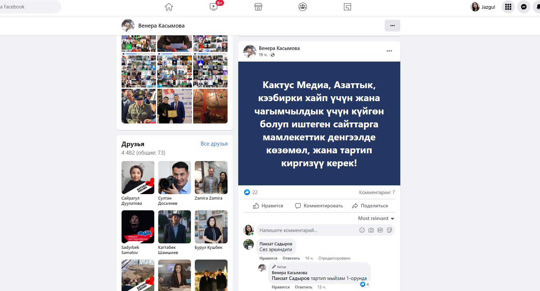540x291 pixels.
Task: Open the Marketplace storefront icon
Action: [x=258, y=7]
